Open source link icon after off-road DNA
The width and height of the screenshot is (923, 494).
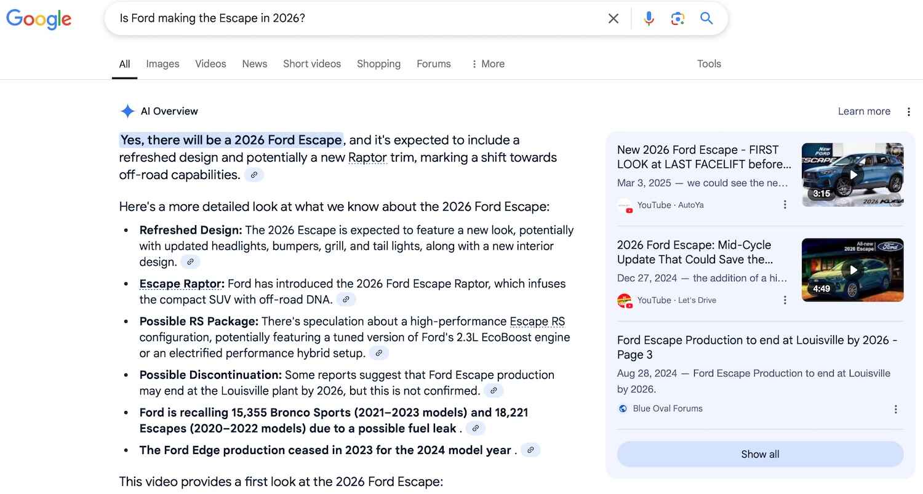[x=346, y=300]
